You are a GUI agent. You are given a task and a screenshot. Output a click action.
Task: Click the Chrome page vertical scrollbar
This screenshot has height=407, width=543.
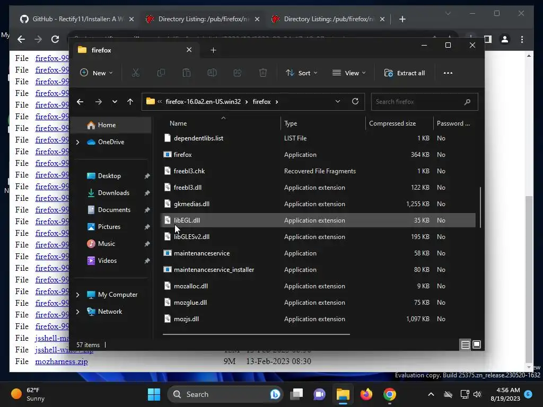529,279
